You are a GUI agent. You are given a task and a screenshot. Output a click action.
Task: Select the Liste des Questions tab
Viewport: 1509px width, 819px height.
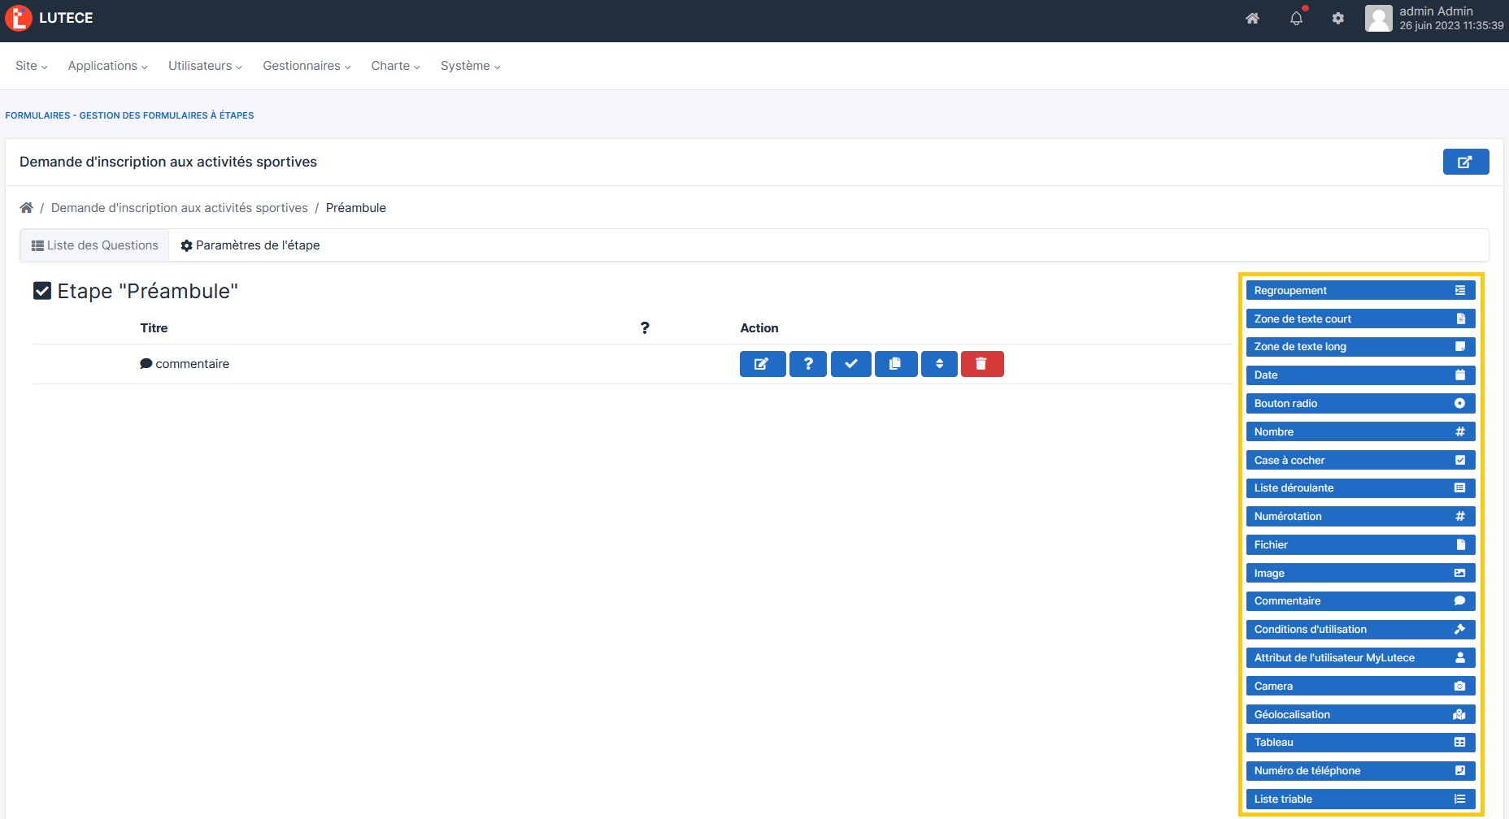coord(94,245)
